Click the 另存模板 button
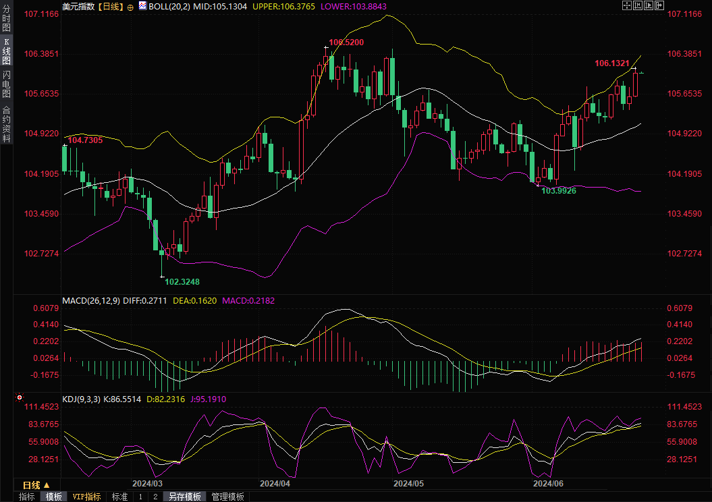 185,497
